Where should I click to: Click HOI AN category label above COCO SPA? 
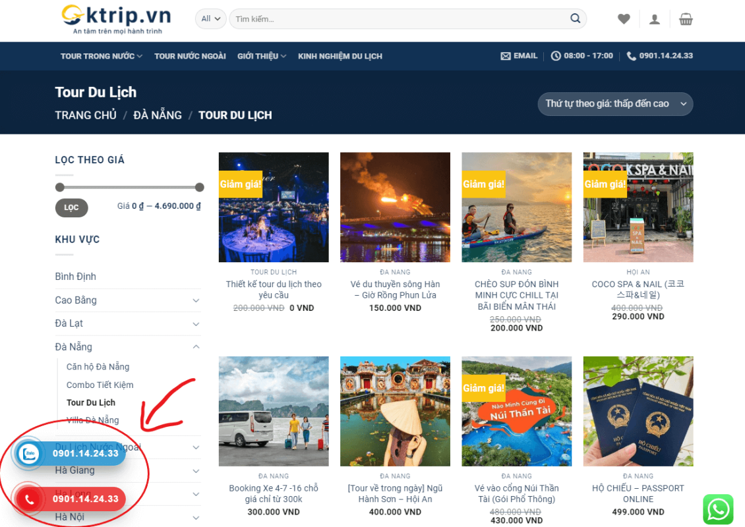[638, 272]
